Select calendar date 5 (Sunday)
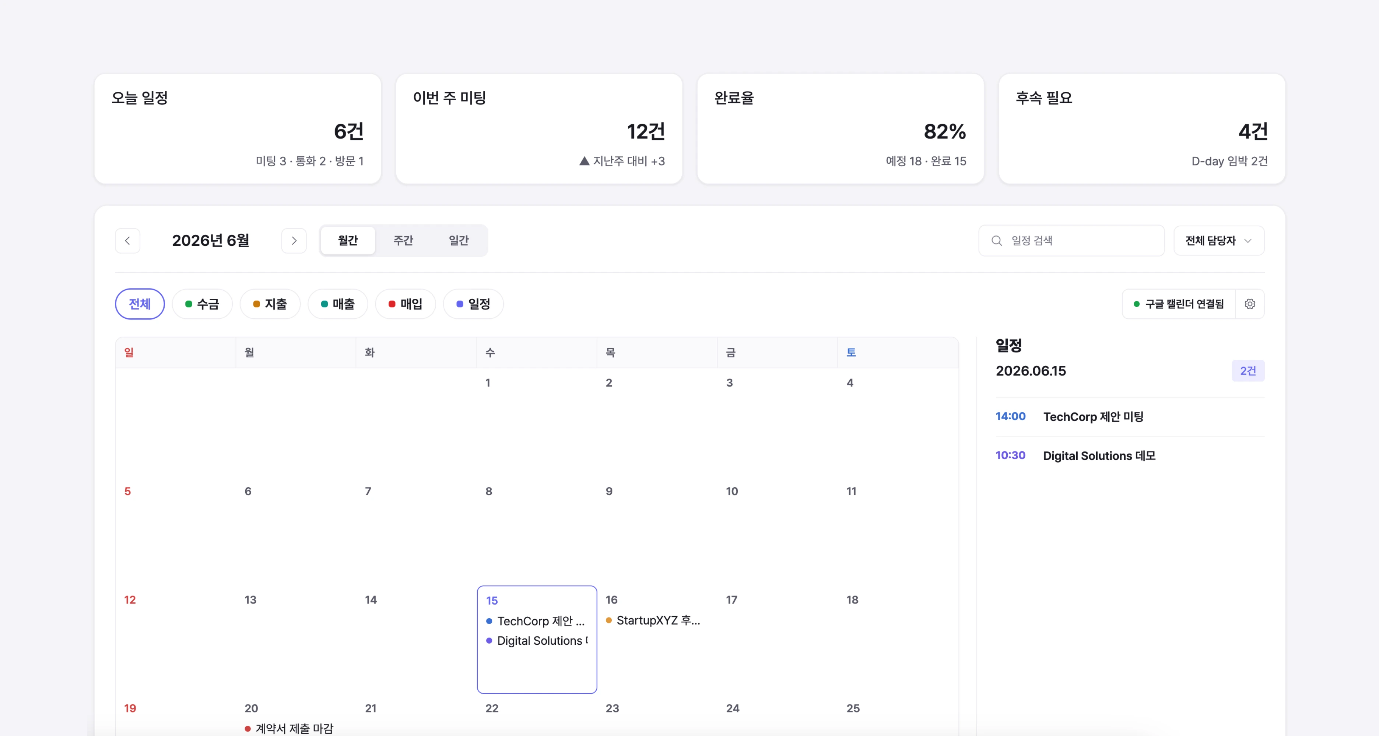Image resolution: width=1379 pixels, height=736 pixels. click(127, 492)
